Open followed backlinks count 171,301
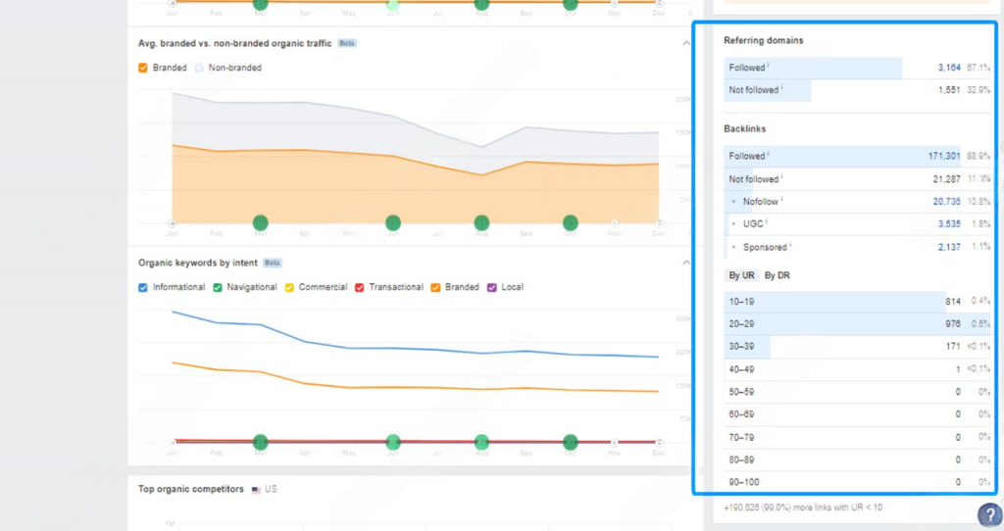Screen dimensions: 1004x531 click(944, 156)
